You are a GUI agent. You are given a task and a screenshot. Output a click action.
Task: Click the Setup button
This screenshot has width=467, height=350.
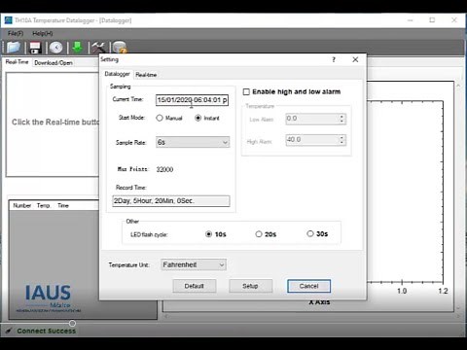coord(250,286)
